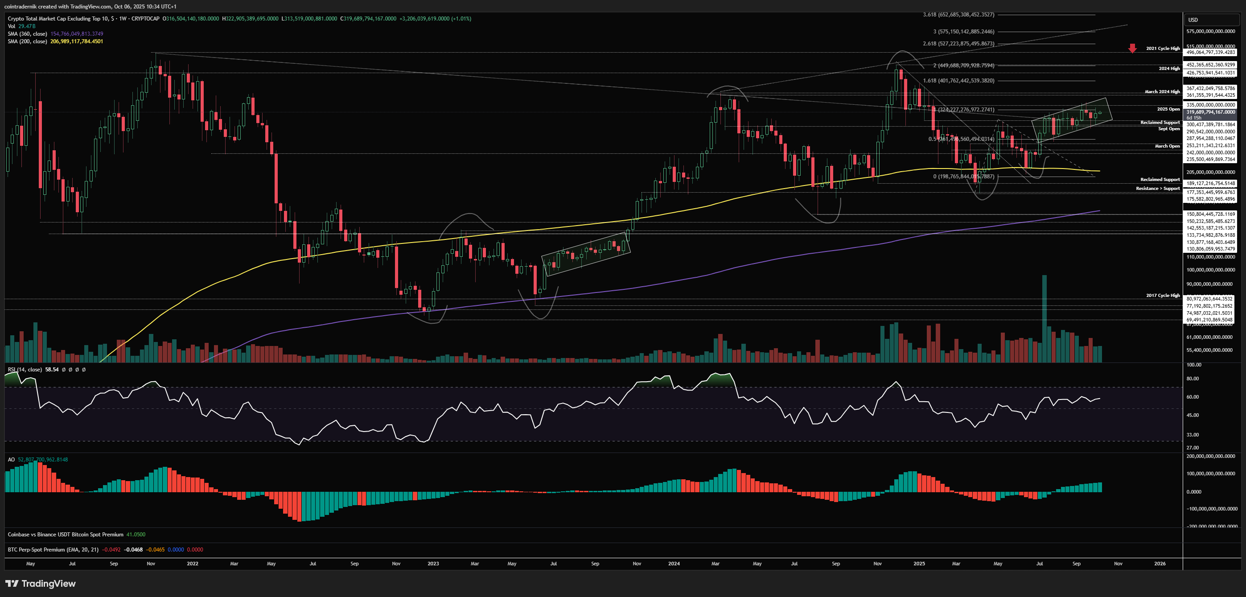Click the 3.618 Fibonacci extension label
This screenshot has height=597, width=1246.
coord(958,15)
